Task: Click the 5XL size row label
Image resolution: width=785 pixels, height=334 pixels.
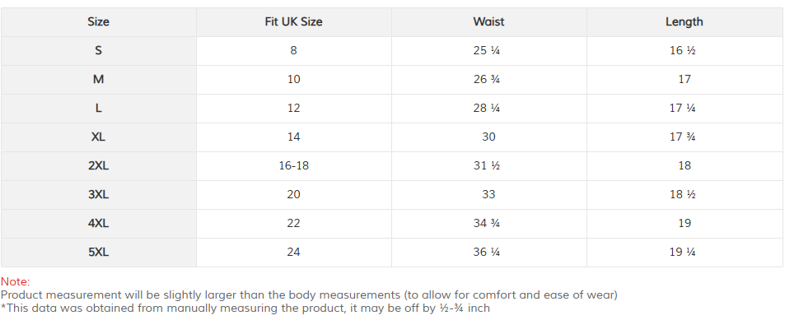Action: [99, 253]
